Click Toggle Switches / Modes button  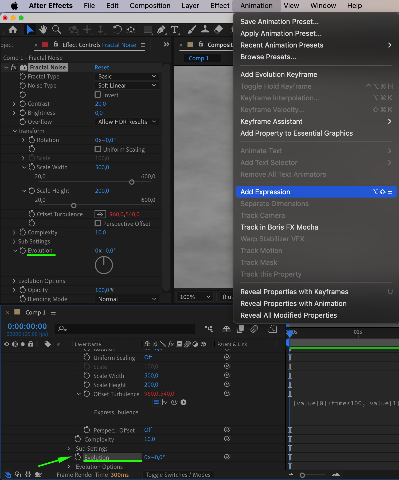(178, 475)
